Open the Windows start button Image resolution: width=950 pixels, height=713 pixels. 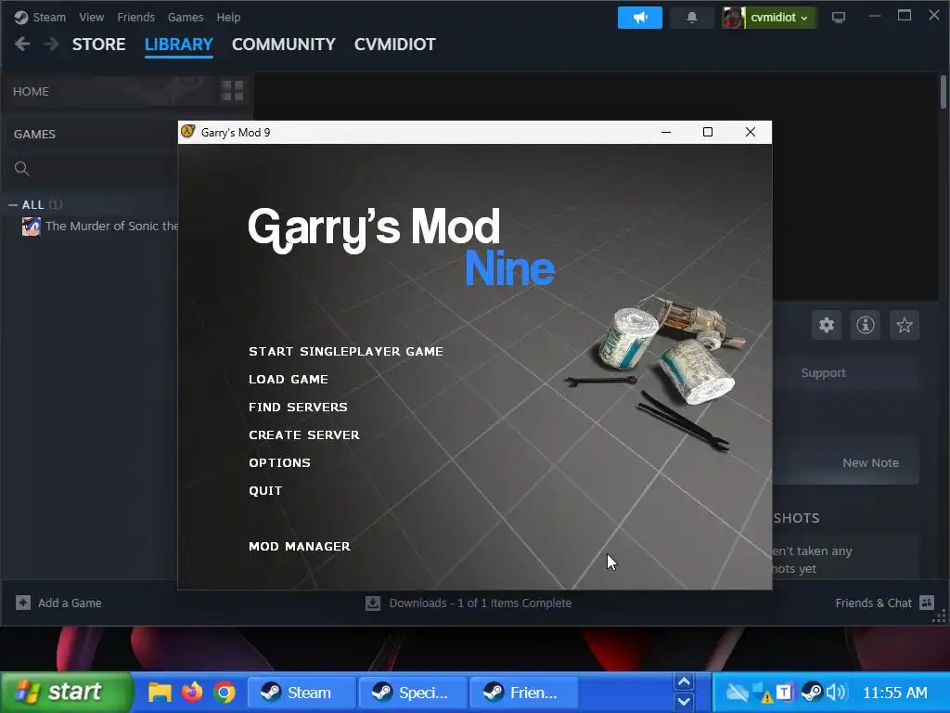(x=66, y=692)
